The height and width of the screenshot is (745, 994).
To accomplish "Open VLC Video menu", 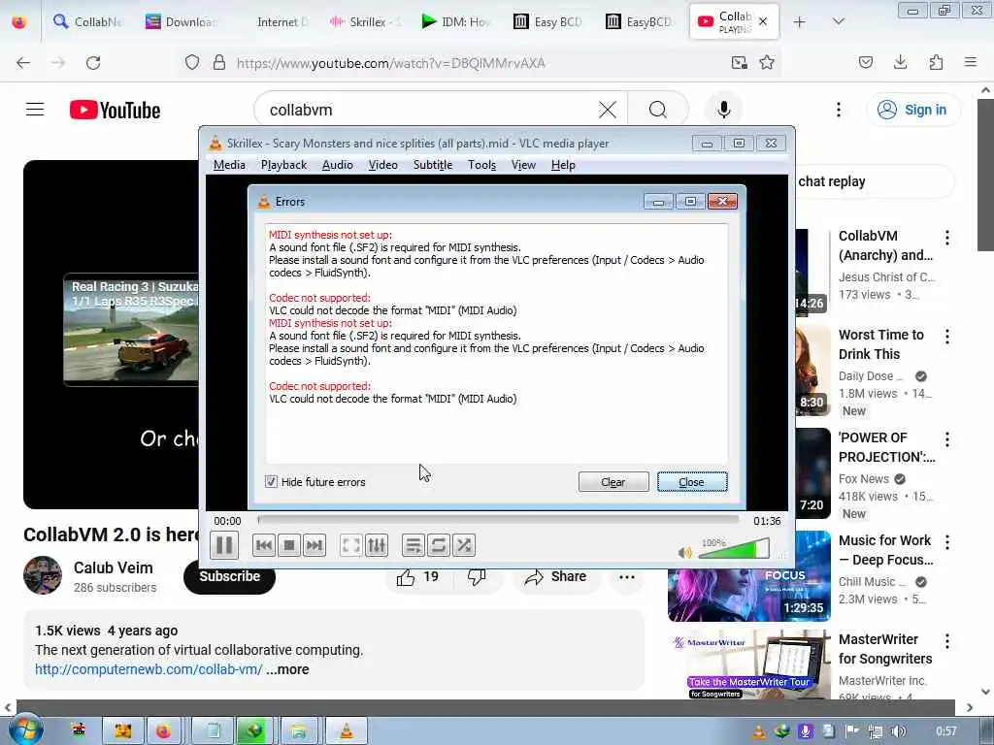I will click(382, 165).
